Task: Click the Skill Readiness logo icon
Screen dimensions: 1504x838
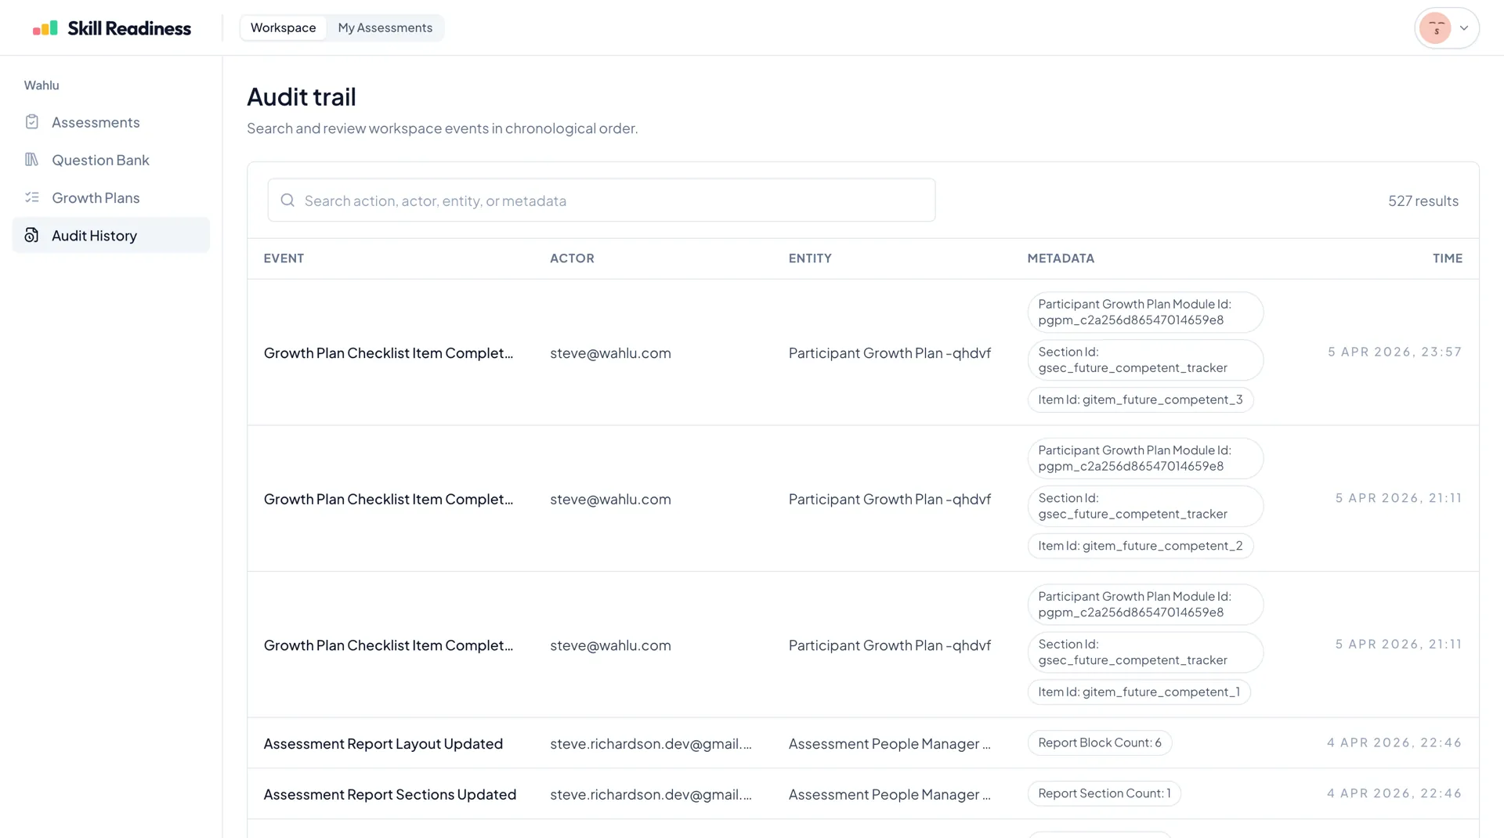Action: 45,27
